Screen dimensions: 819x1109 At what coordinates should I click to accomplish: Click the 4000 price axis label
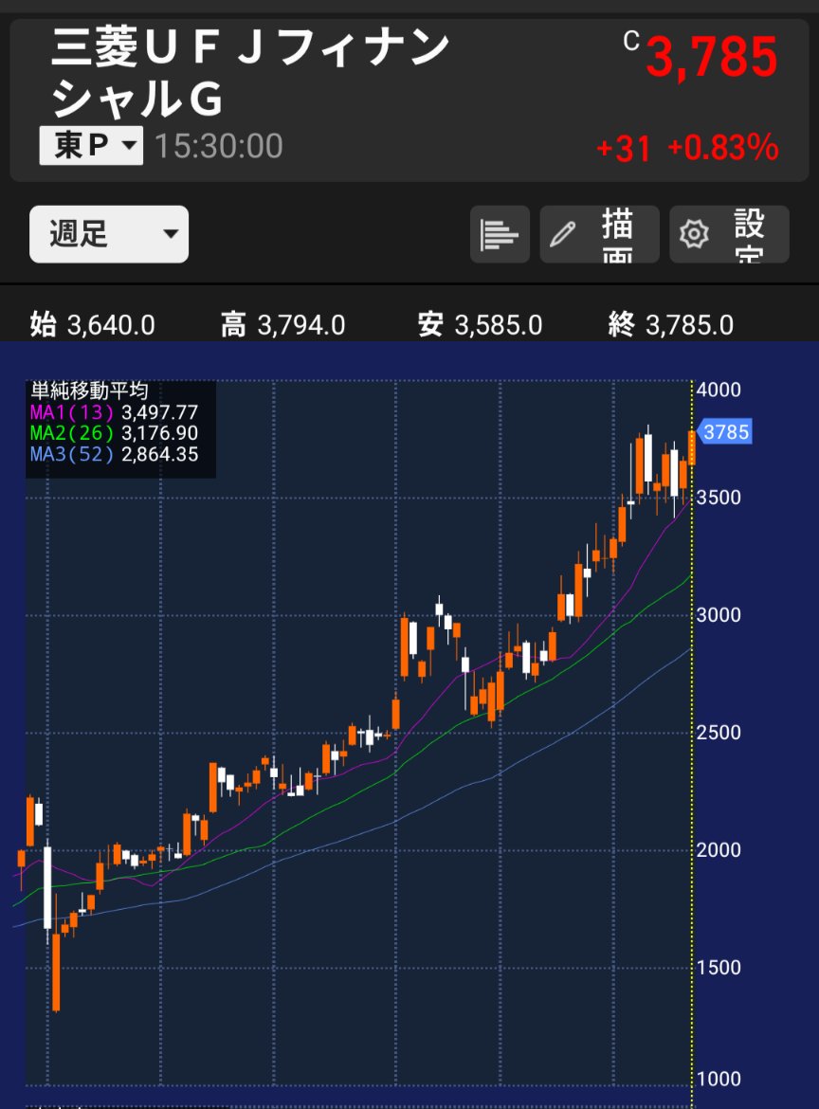(719, 390)
